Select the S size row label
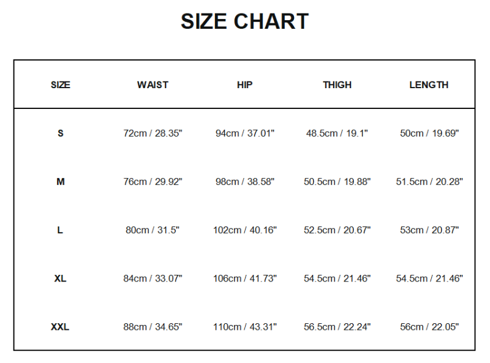Screen dimensions: 490x363 [x=60, y=133]
